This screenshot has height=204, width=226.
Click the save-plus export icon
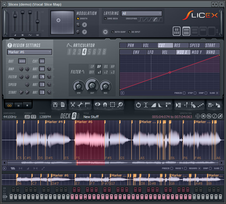coord(210,105)
